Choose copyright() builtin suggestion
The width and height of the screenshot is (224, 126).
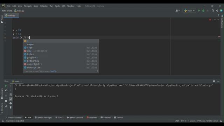61,64
